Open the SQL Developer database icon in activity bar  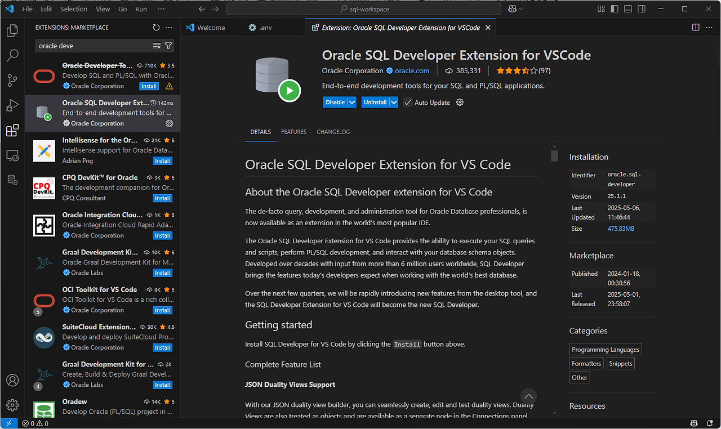[12, 180]
